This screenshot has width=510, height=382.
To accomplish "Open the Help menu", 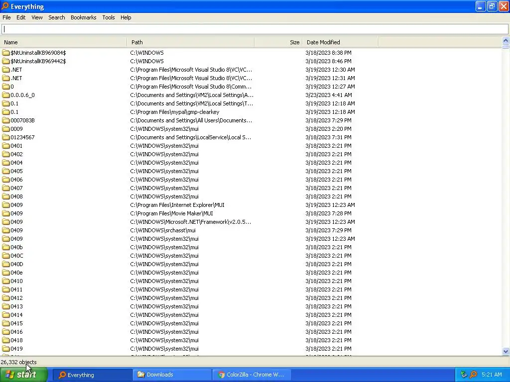I will click(126, 17).
